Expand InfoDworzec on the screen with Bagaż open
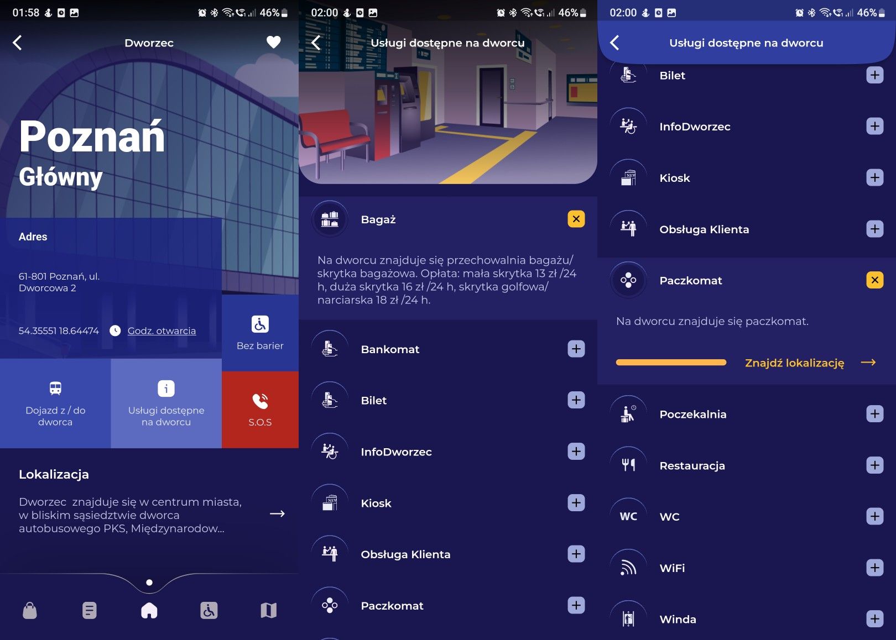This screenshot has width=896, height=640. click(x=576, y=452)
